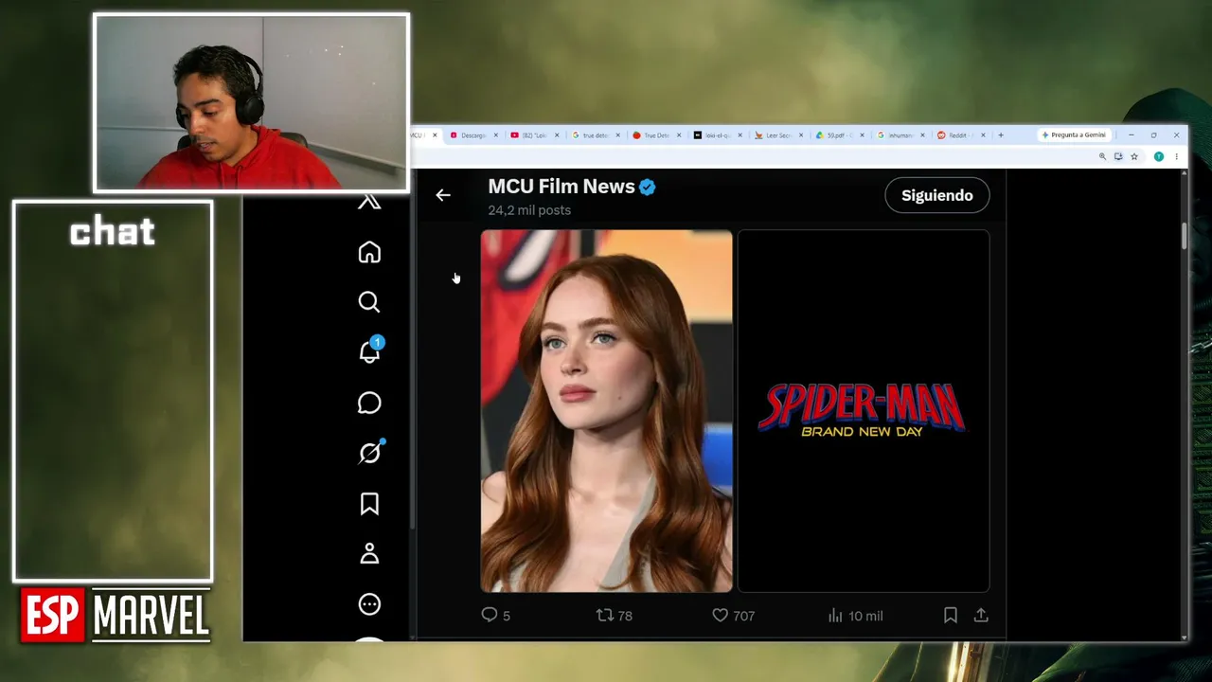Image resolution: width=1212 pixels, height=682 pixels.
Task: Click Pregunta a Gemini button
Action: point(1074,135)
